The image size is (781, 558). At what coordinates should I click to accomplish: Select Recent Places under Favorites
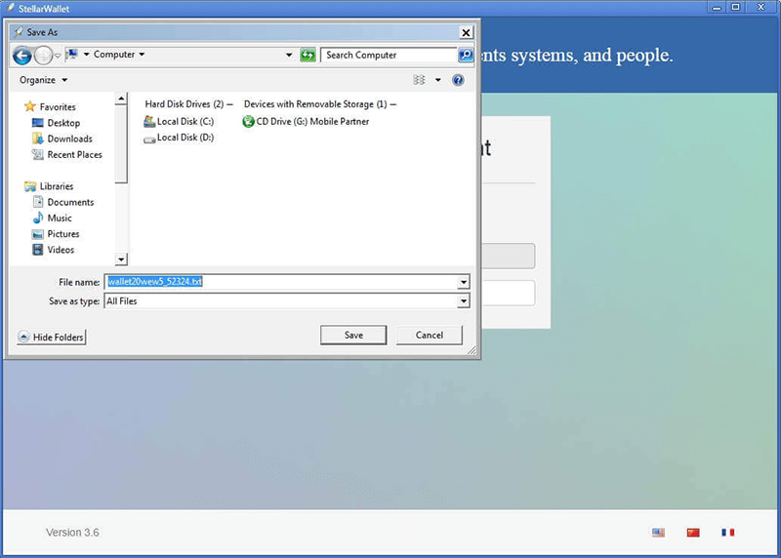75,155
